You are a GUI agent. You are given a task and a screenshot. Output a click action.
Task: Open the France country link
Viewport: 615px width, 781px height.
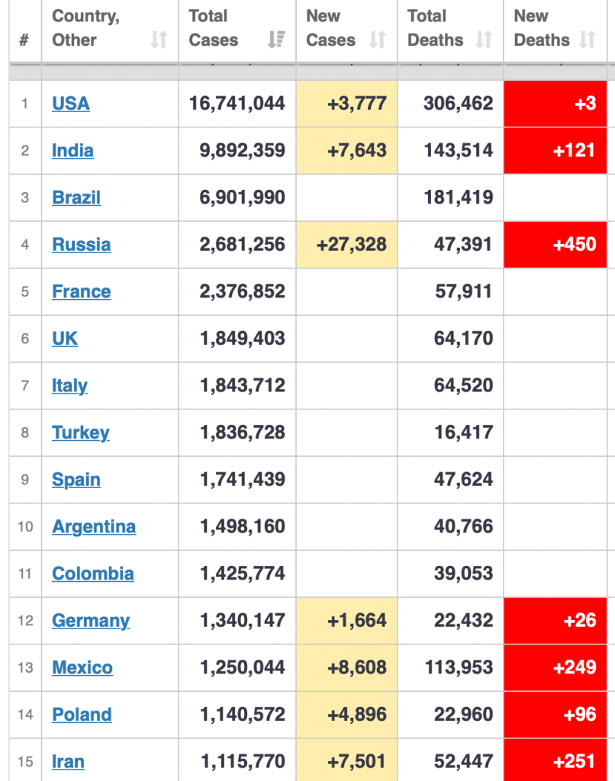tap(81, 291)
